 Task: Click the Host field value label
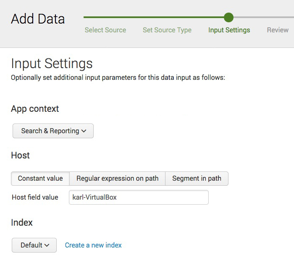pyautogui.click(x=35, y=197)
